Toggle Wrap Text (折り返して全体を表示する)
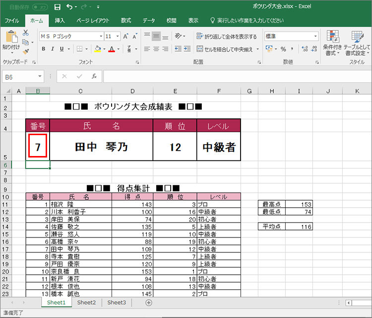 click(227, 36)
